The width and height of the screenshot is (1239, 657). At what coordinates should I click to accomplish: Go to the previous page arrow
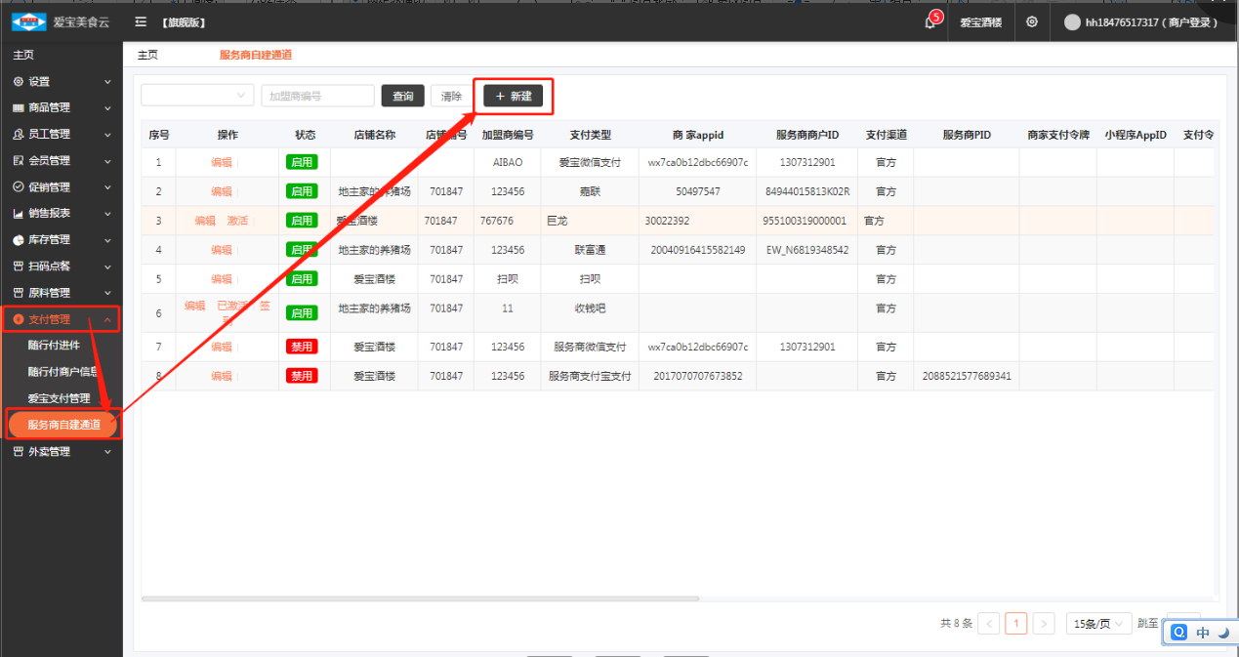pos(989,624)
